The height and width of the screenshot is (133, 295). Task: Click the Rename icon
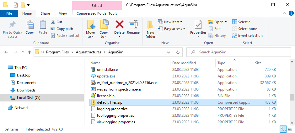[133, 24]
